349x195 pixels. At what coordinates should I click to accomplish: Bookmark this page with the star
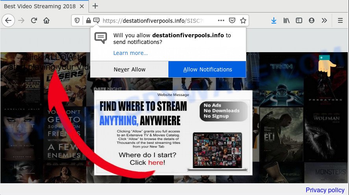(x=243, y=21)
